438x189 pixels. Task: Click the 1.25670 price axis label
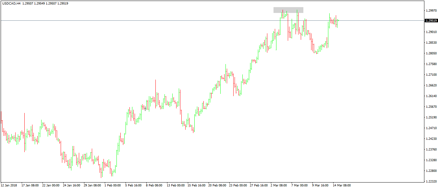431,106
